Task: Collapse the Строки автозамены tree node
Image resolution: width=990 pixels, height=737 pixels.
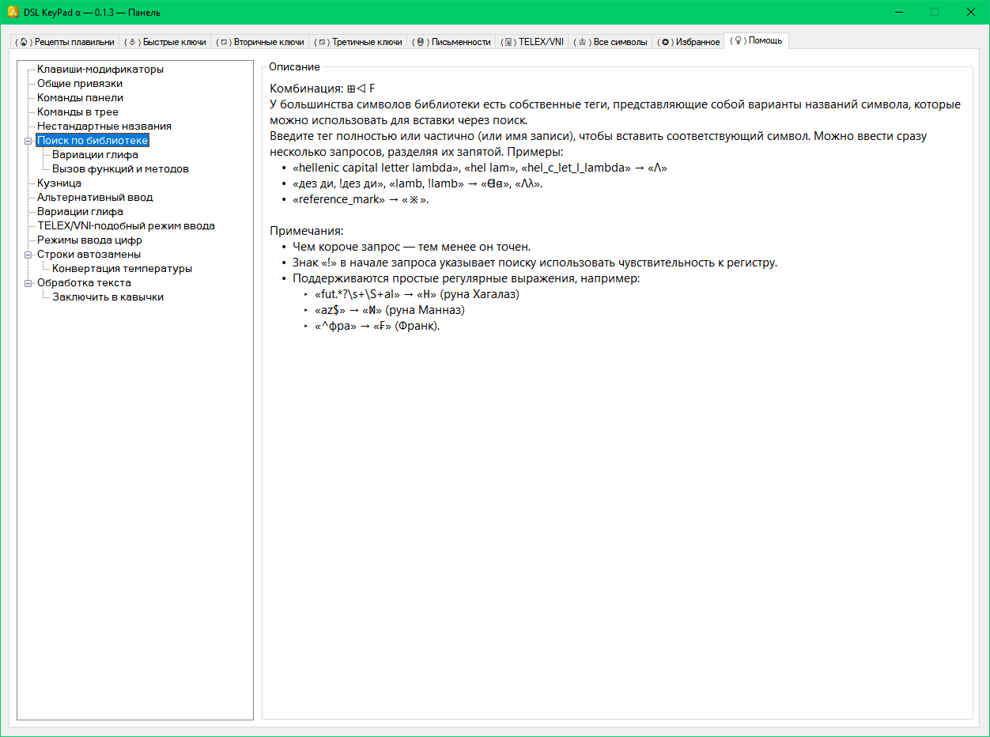Action: (29, 255)
